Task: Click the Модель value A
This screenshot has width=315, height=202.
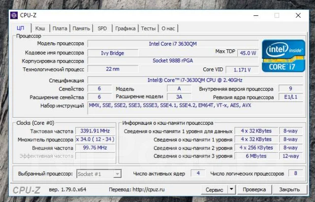Action: point(179,89)
